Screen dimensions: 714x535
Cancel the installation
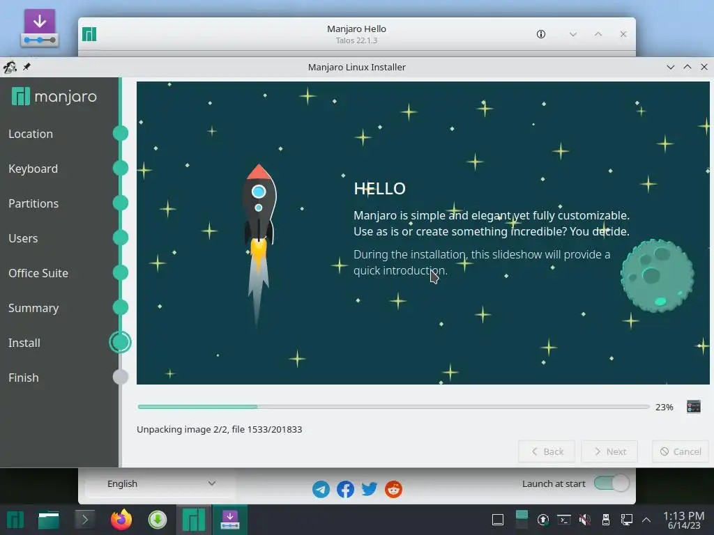coord(681,451)
